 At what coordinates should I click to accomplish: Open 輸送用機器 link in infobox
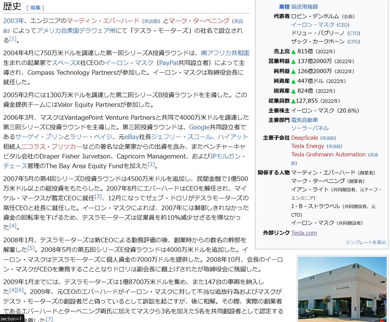click(x=305, y=7)
